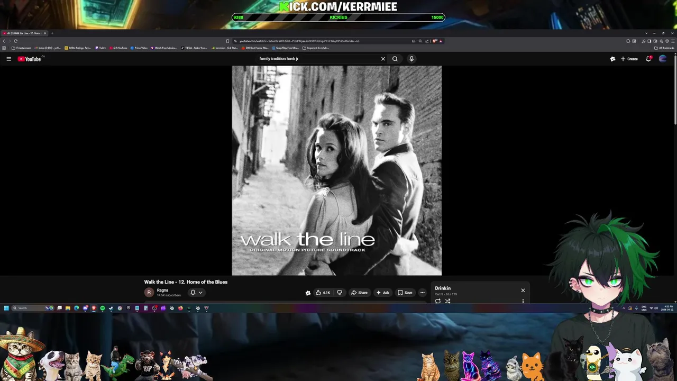
Task: Toggle loop playlist
Action: pyautogui.click(x=438, y=301)
